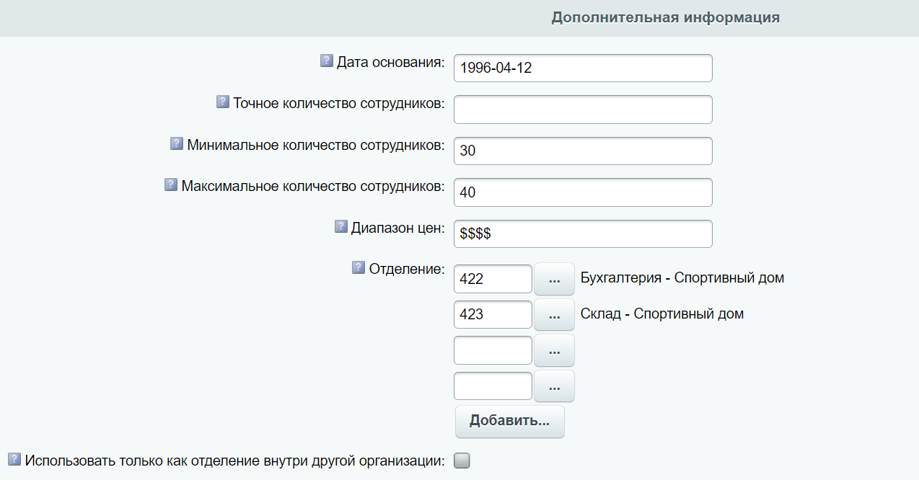Toggle the Использовать только как отделение checkbox
The image size is (919, 480).
(462, 461)
